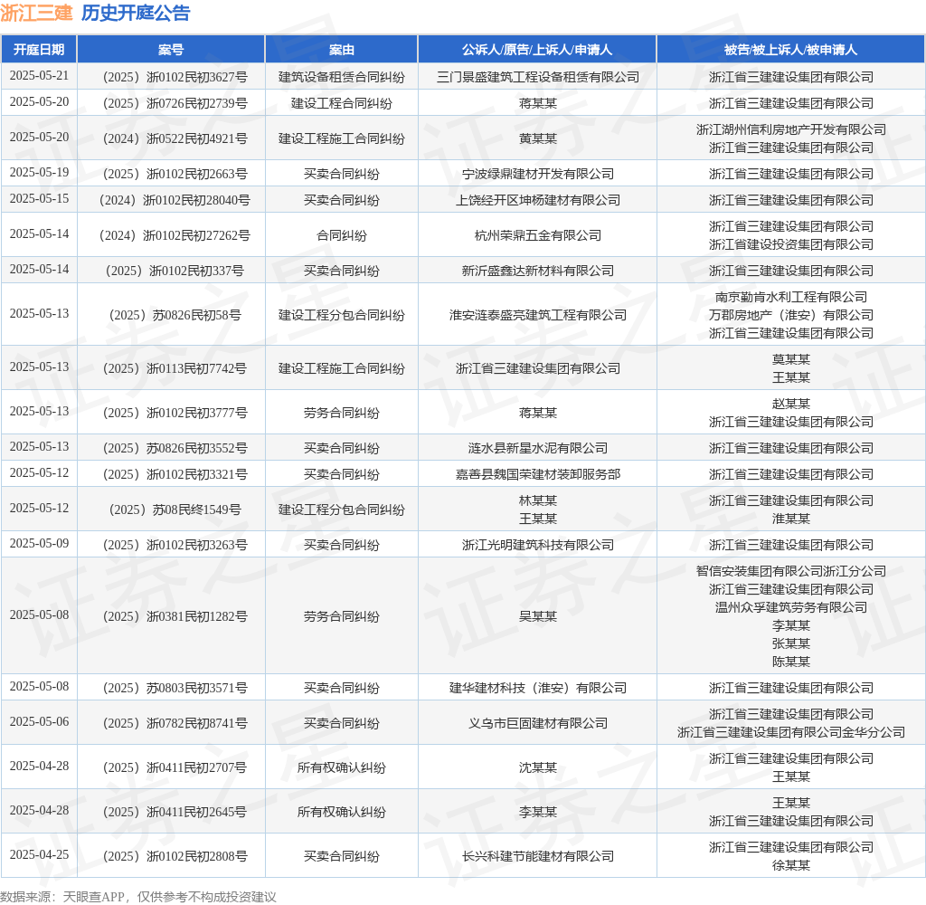The width and height of the screenshot is (926, 905).
Task: Select case number (2025)浙0102民初3321号
Action: point(175,474)
